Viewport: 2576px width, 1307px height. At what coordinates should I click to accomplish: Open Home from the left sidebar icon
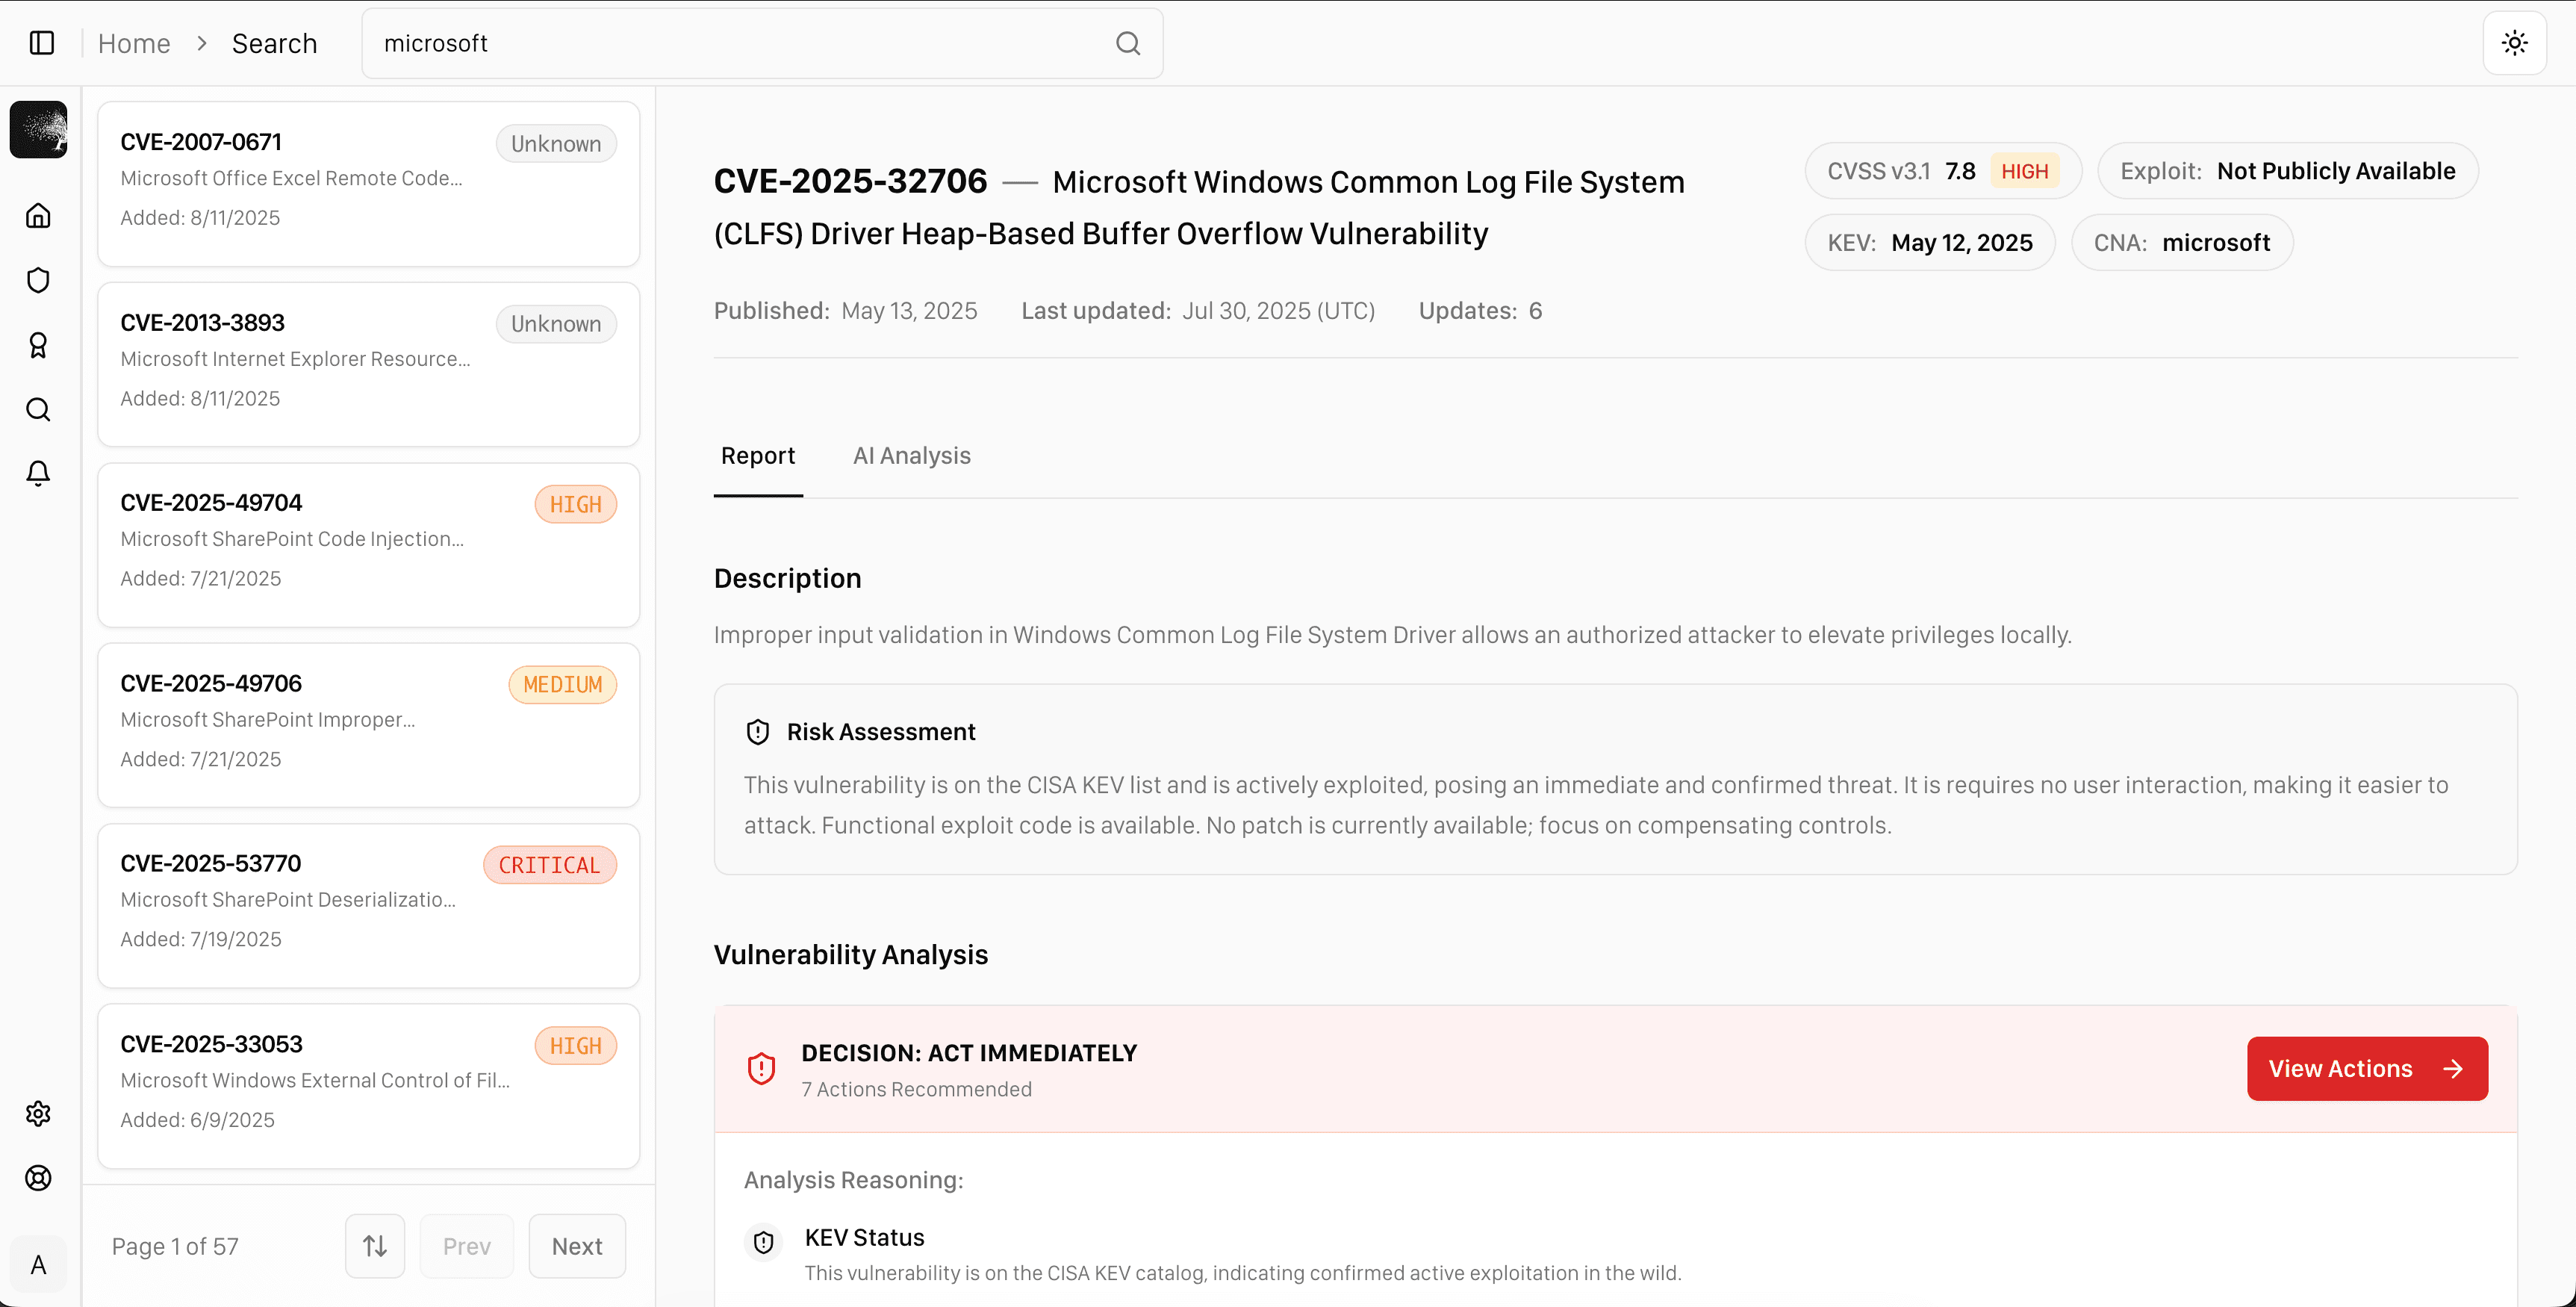[x=38, y=216]
